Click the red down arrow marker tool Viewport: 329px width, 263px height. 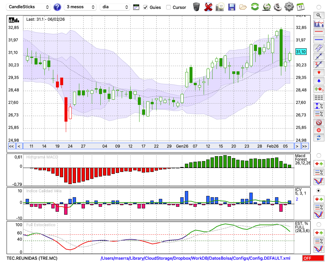click(319, 73)
